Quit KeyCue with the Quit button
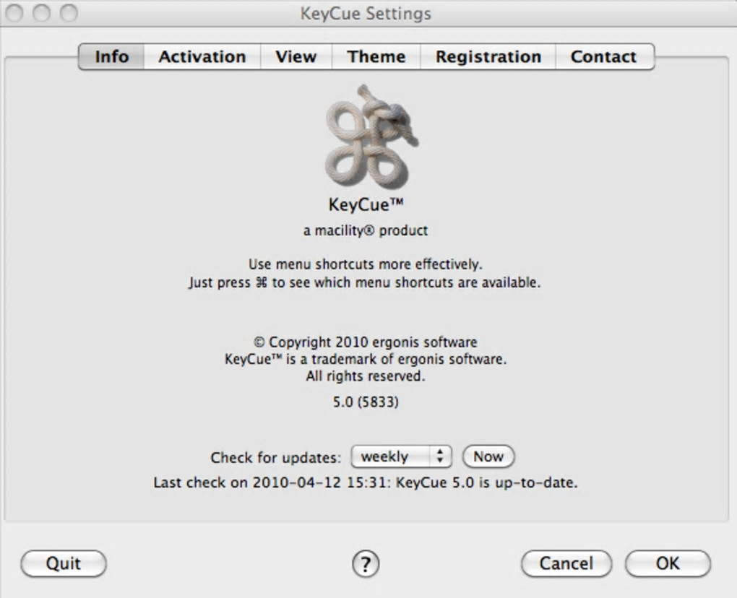Screen dimensions: 737x598 coord(64,564)
